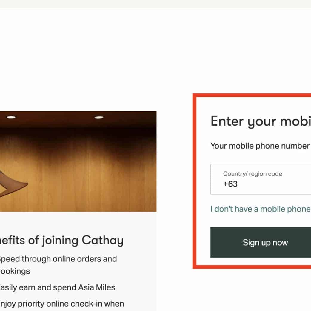Click the red highlighted form border
This screenshot has height=311, width=311.
click(194, 179)
